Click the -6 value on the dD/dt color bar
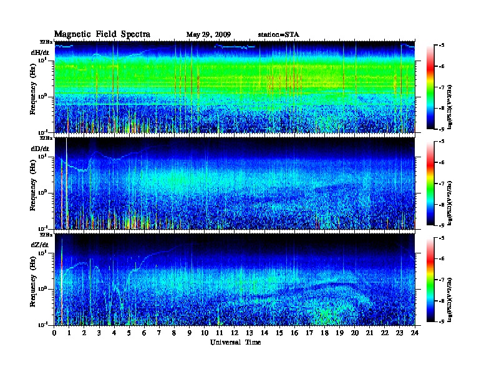This screenshot has height=382, width=494. coord(442,162)
